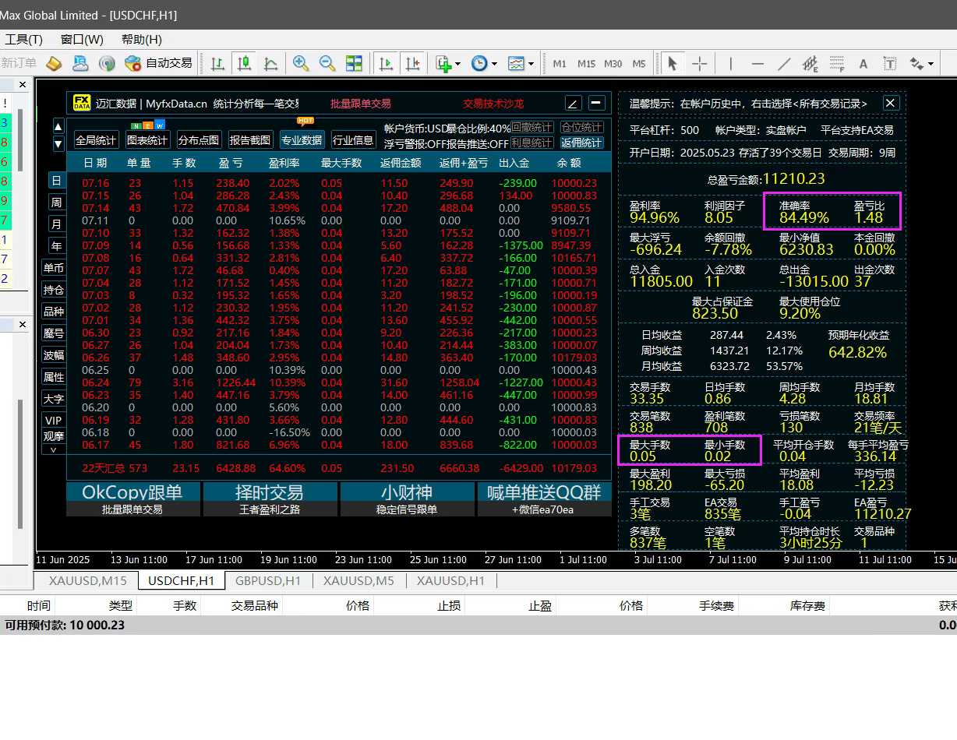The width and height of the screenshot is (957, 740).
Task: Select the text tool A
Action: coord(863,64)
